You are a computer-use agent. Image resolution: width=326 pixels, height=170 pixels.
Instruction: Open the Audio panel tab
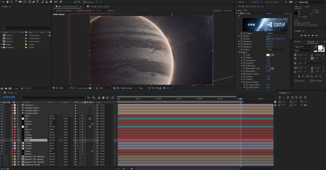307,7
